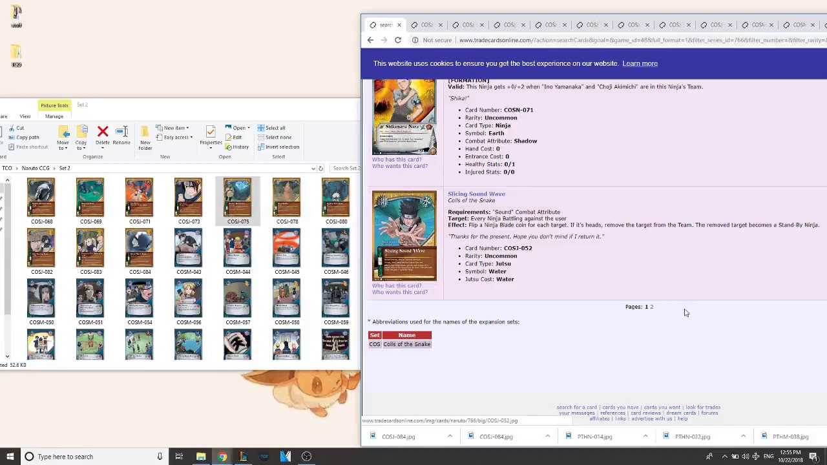Click the Rename icon in ribbon
Viewport: 827px width, 465px height.
pyautogui.click(x=121, y=132)
